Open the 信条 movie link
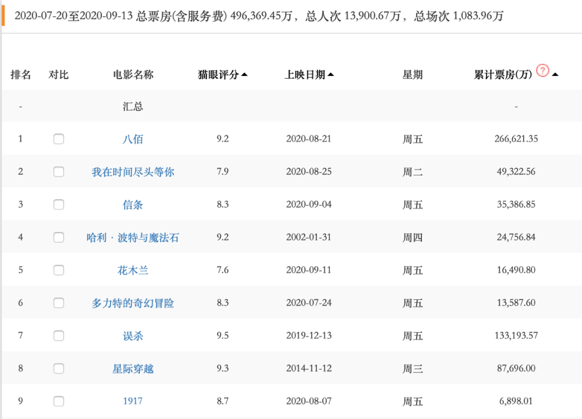The width and height of the screenshot is (582, 419). pyautogui.click(x=133, y=205)
